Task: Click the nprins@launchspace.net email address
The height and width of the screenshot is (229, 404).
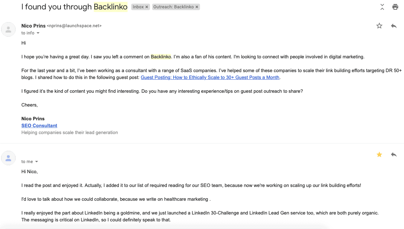Action: coord(74,26)
